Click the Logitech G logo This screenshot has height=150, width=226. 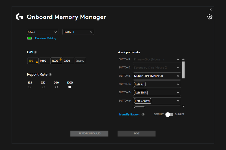pos(19,17)
